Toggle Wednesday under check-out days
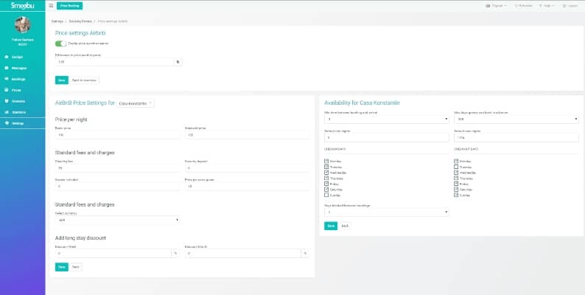The width and height of the screenshot is (585, 295). tap(456, 173)
